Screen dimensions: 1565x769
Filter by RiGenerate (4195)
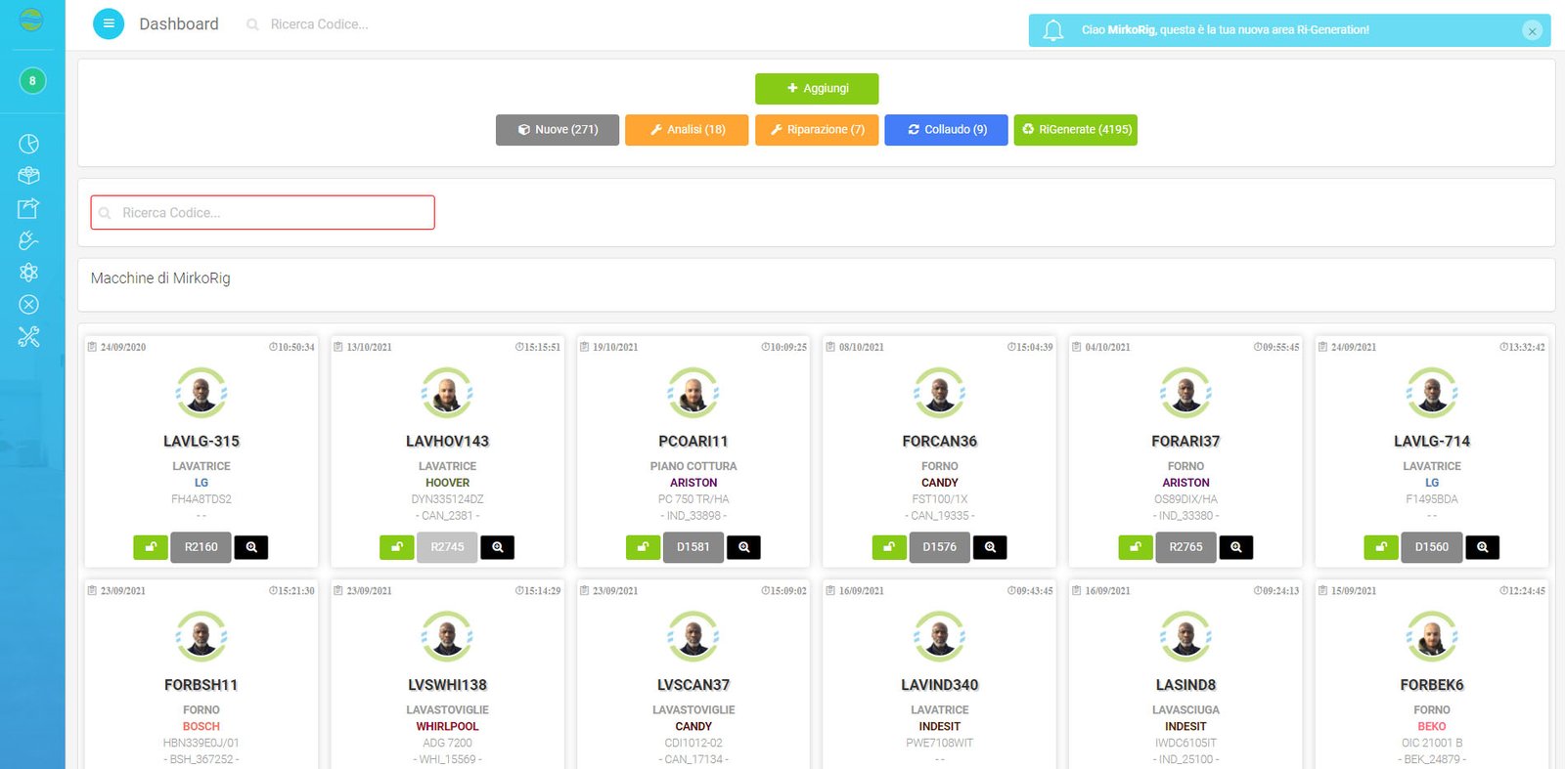point(1076,130)
